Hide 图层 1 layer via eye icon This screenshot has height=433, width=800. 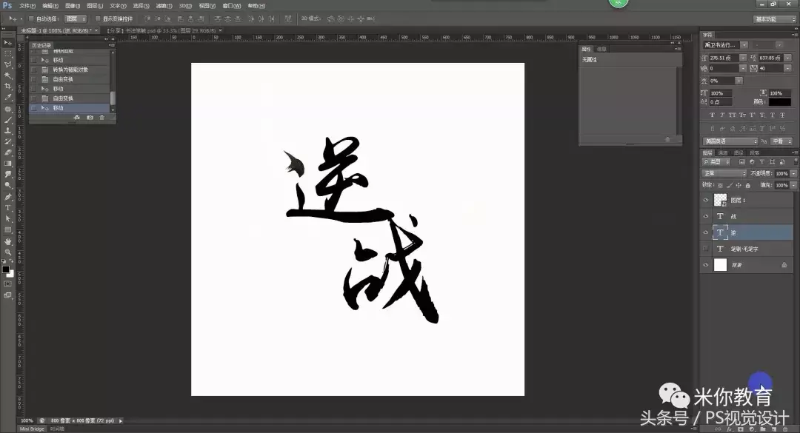tap(706, 200)
